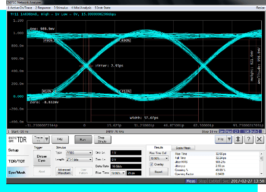266x192 pixels.
Task: Select the Eye/Mask side tab
Action: 17,172
